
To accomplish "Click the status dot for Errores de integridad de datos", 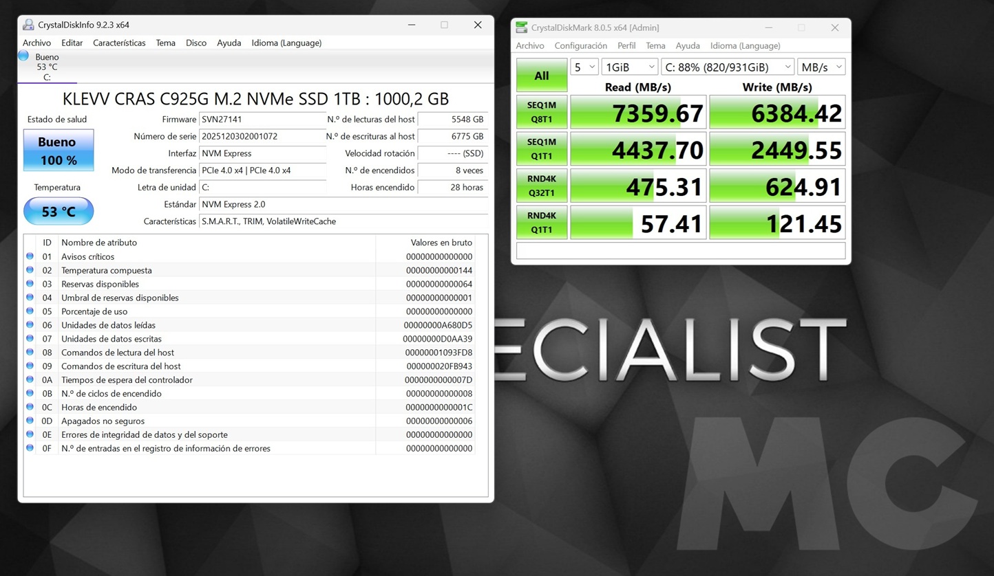I will (30, 434).
